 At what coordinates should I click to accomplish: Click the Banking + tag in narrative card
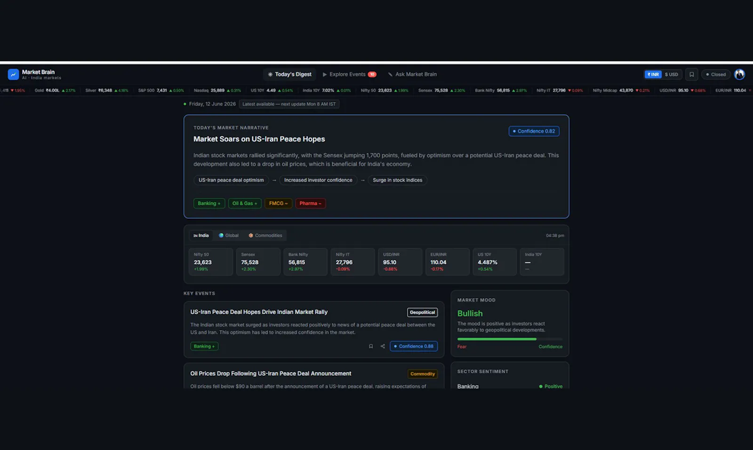pos(209,203)
